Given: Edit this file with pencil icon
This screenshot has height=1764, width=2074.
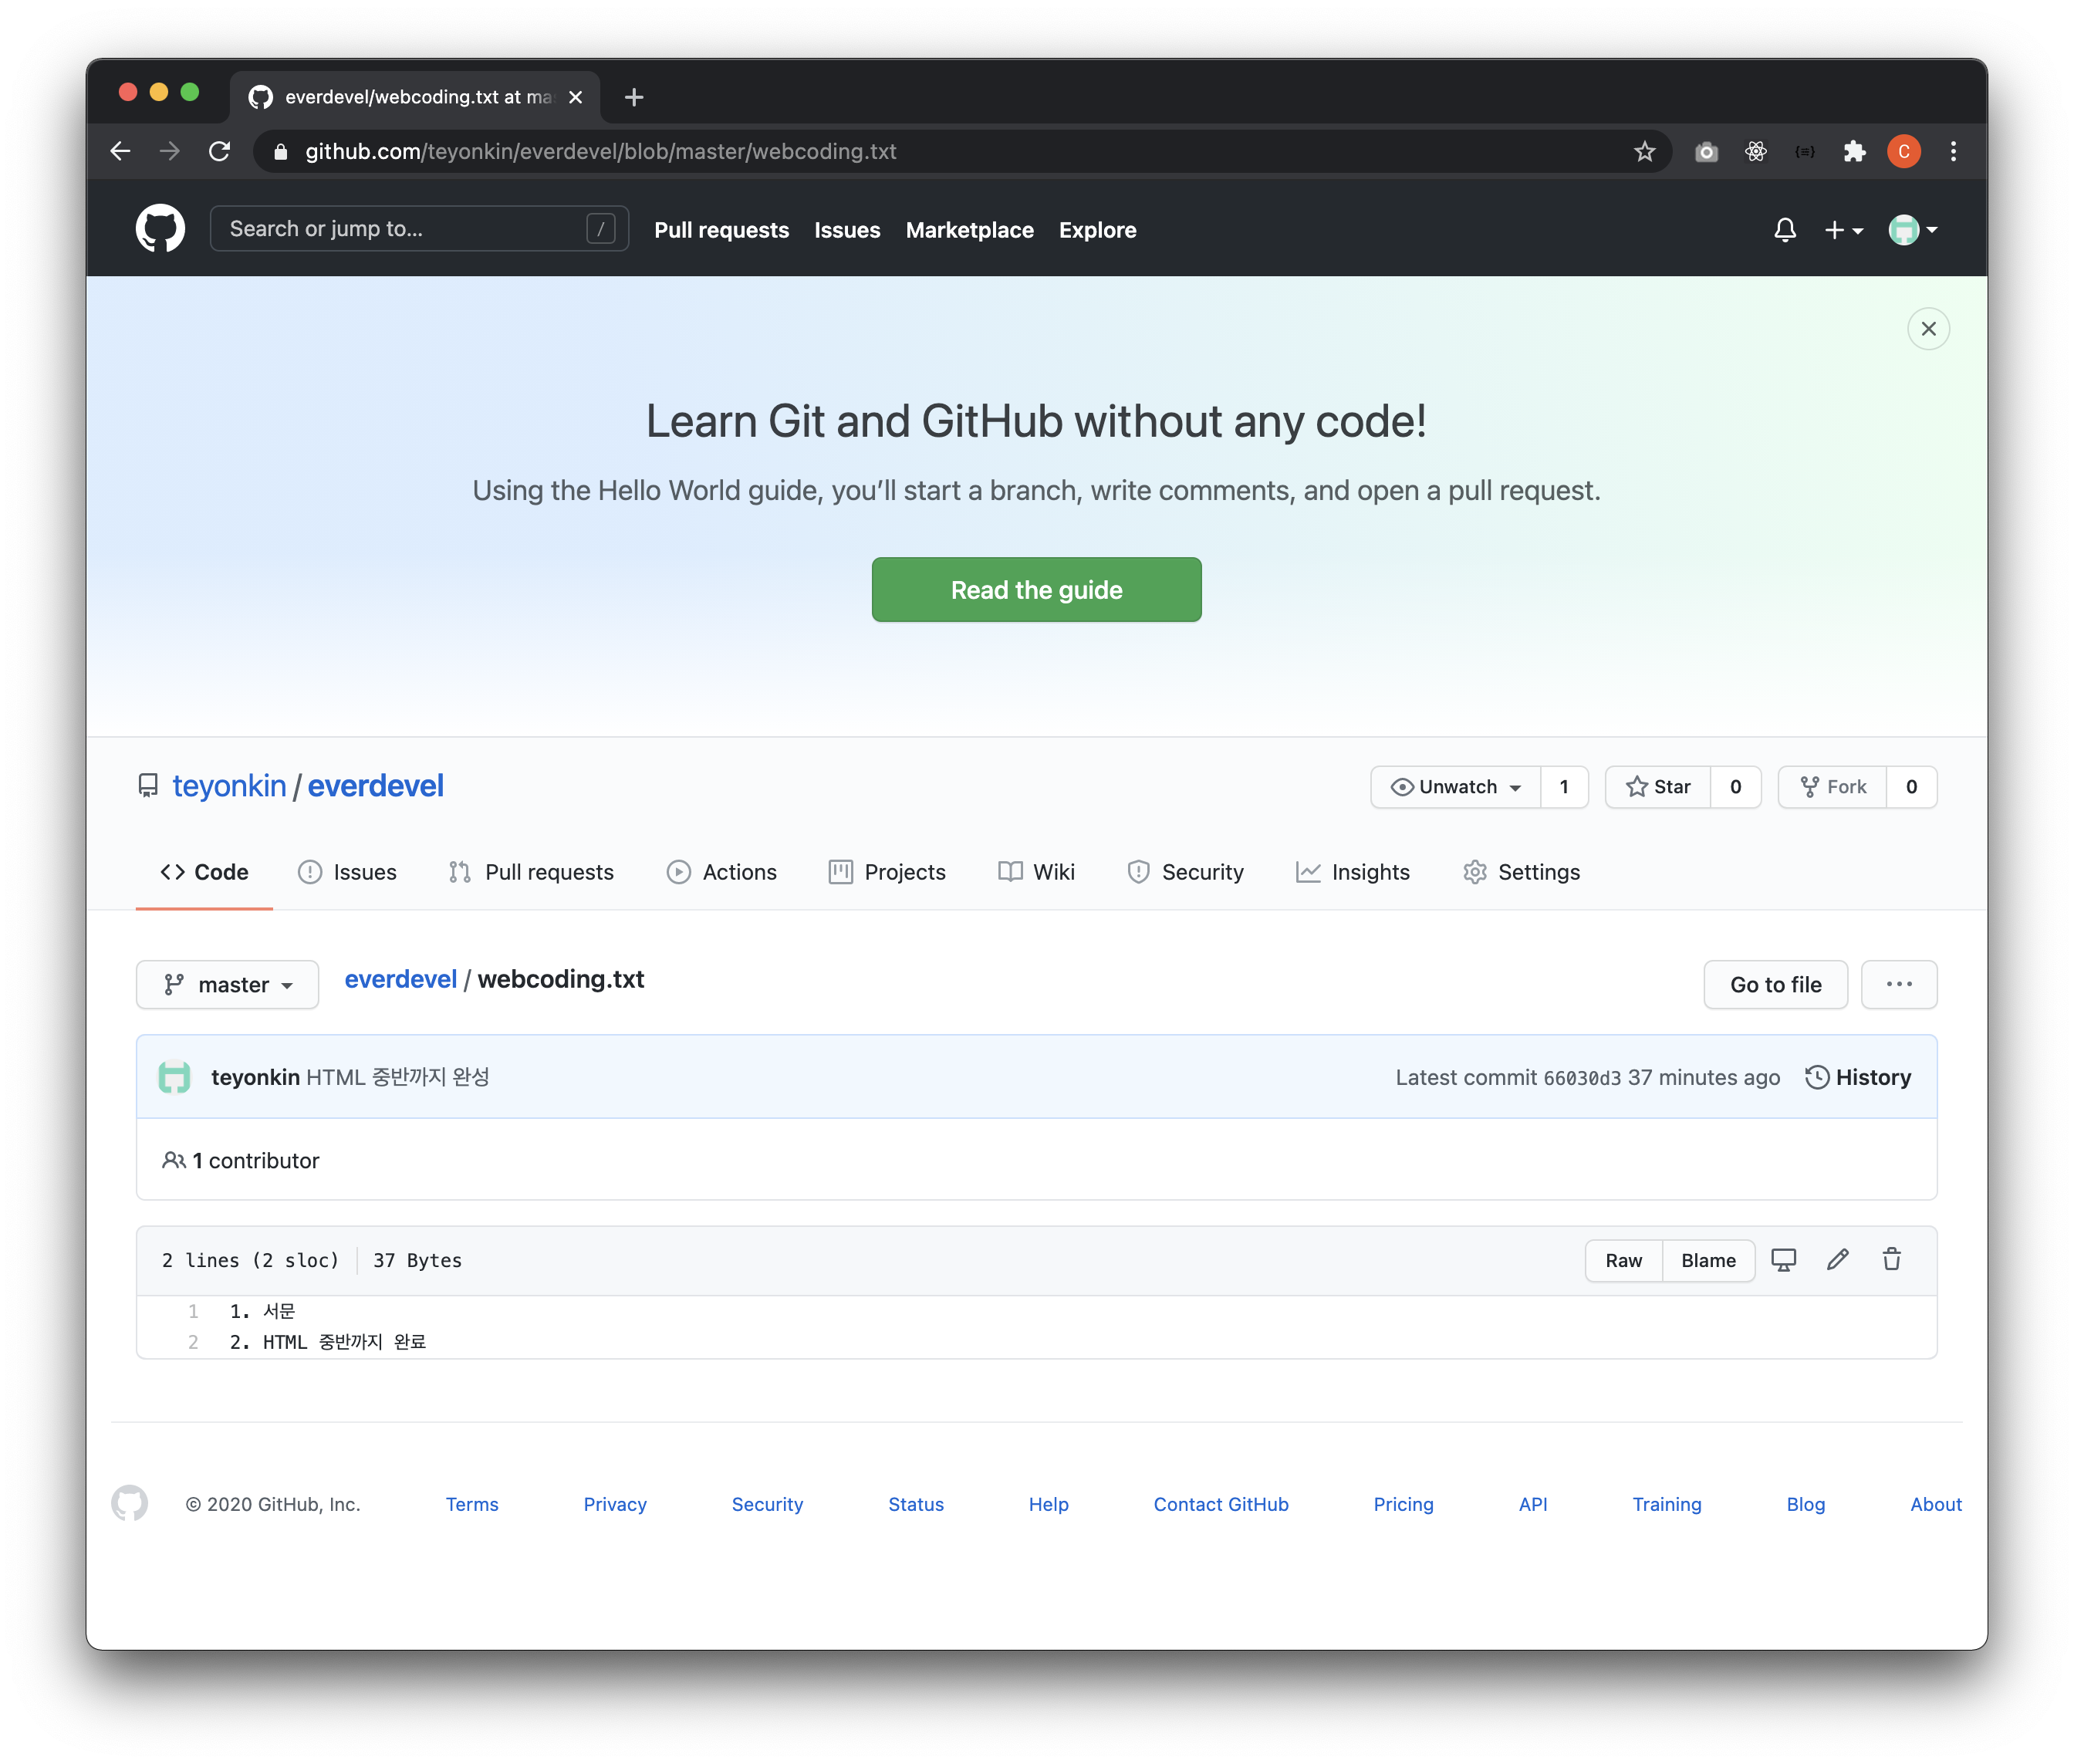Looking at the screenshot, I should tap(1837, 1260).
